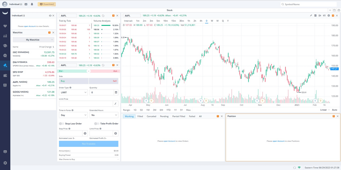Open the notifications bell
This screenshot has width=341, height=170.
32,4
